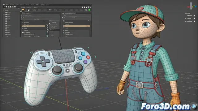Select the tan highlighted row in left list
The image size is (198, 111).
[x=33, y=26]
